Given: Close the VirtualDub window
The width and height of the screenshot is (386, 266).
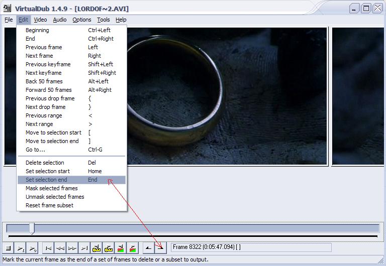Looking at the screenshot, I should point(378,9).
